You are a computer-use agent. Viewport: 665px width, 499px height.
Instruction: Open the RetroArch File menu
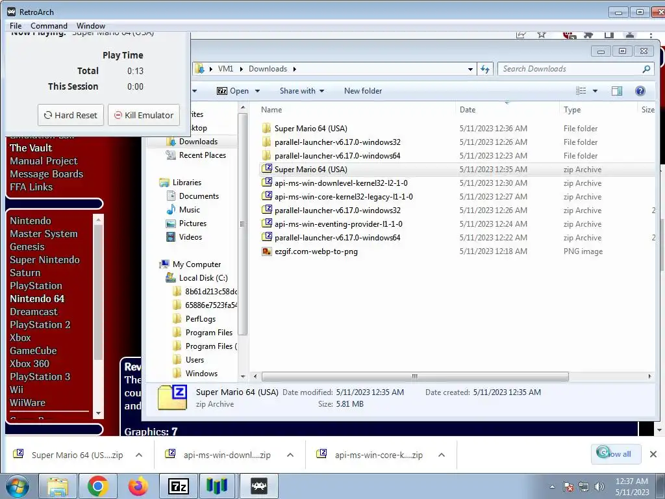coord(16,26)
